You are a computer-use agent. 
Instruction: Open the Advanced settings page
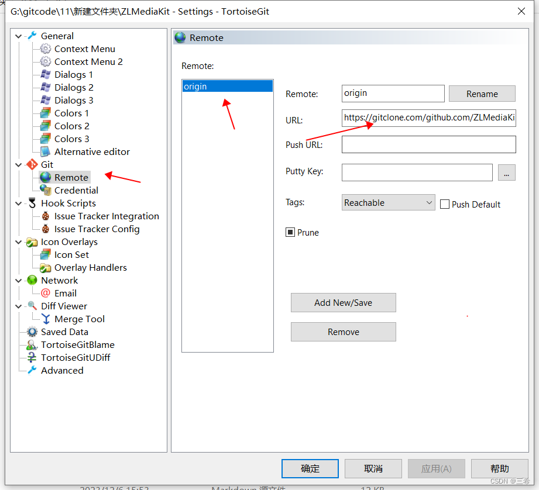point(62,371)
